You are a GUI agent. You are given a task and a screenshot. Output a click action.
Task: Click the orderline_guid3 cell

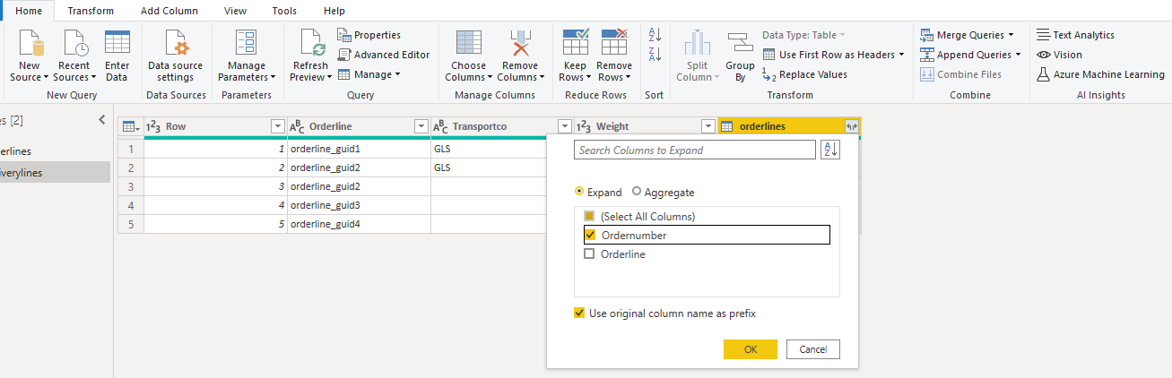pos(359,205)
